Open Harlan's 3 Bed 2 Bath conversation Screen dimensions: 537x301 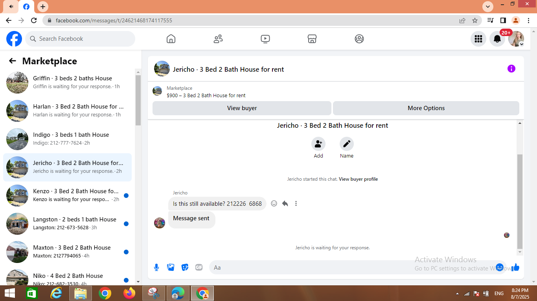pos(67,111)
